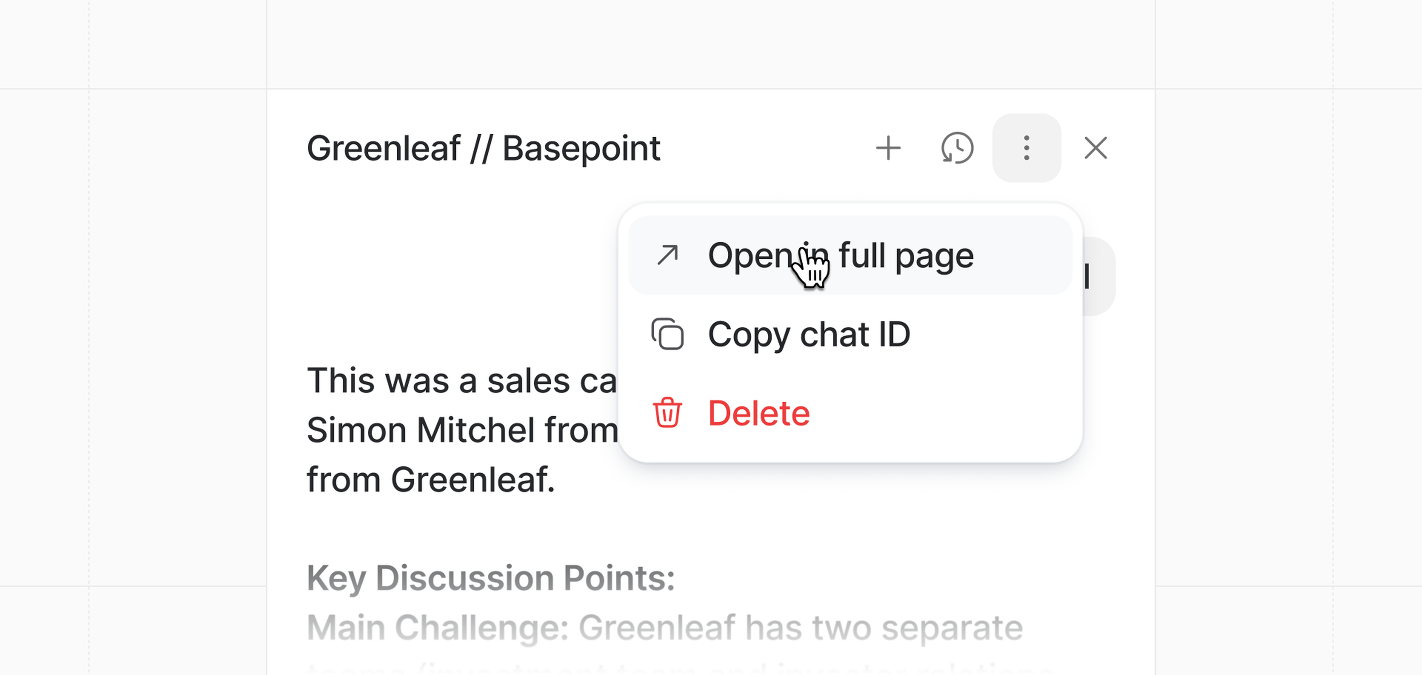Screen dimensions: 1422x675
Task: Open the kebab dropdown menu in the header
Action: point(1026,148)
